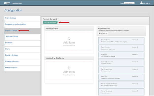Click Version: 3 on Kidney Ultrasound row
This screenshot has width=154, height=96.
pyautogui.click(x=135, y=91)
